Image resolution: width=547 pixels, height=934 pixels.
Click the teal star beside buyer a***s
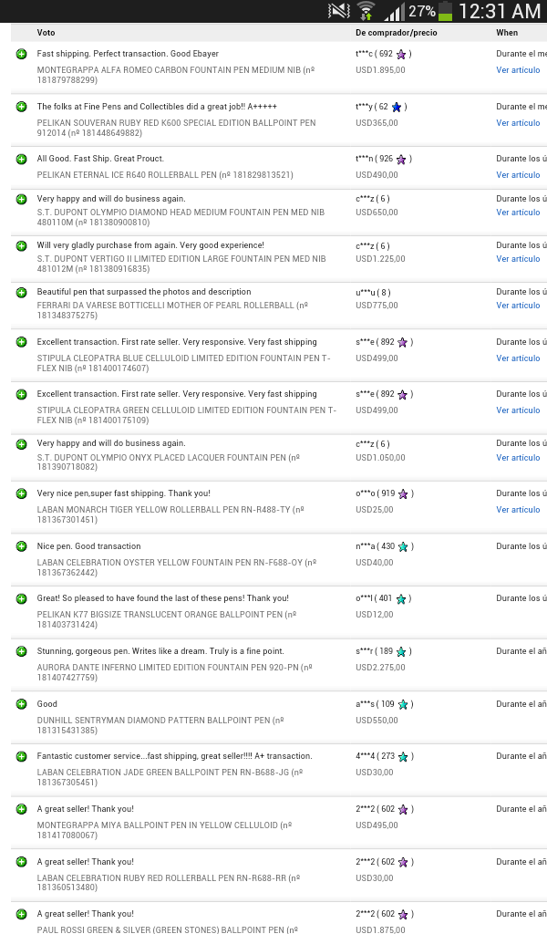[x=403, y=705]
